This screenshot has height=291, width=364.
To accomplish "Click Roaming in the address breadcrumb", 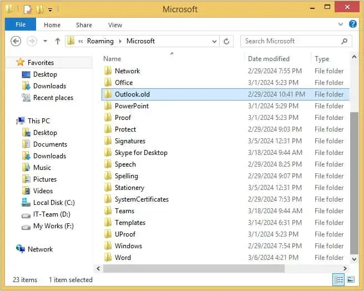I will 100,41.
